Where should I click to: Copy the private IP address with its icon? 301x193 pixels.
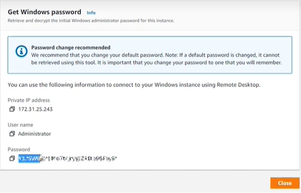pyautogui.click(x=12, y=109)
